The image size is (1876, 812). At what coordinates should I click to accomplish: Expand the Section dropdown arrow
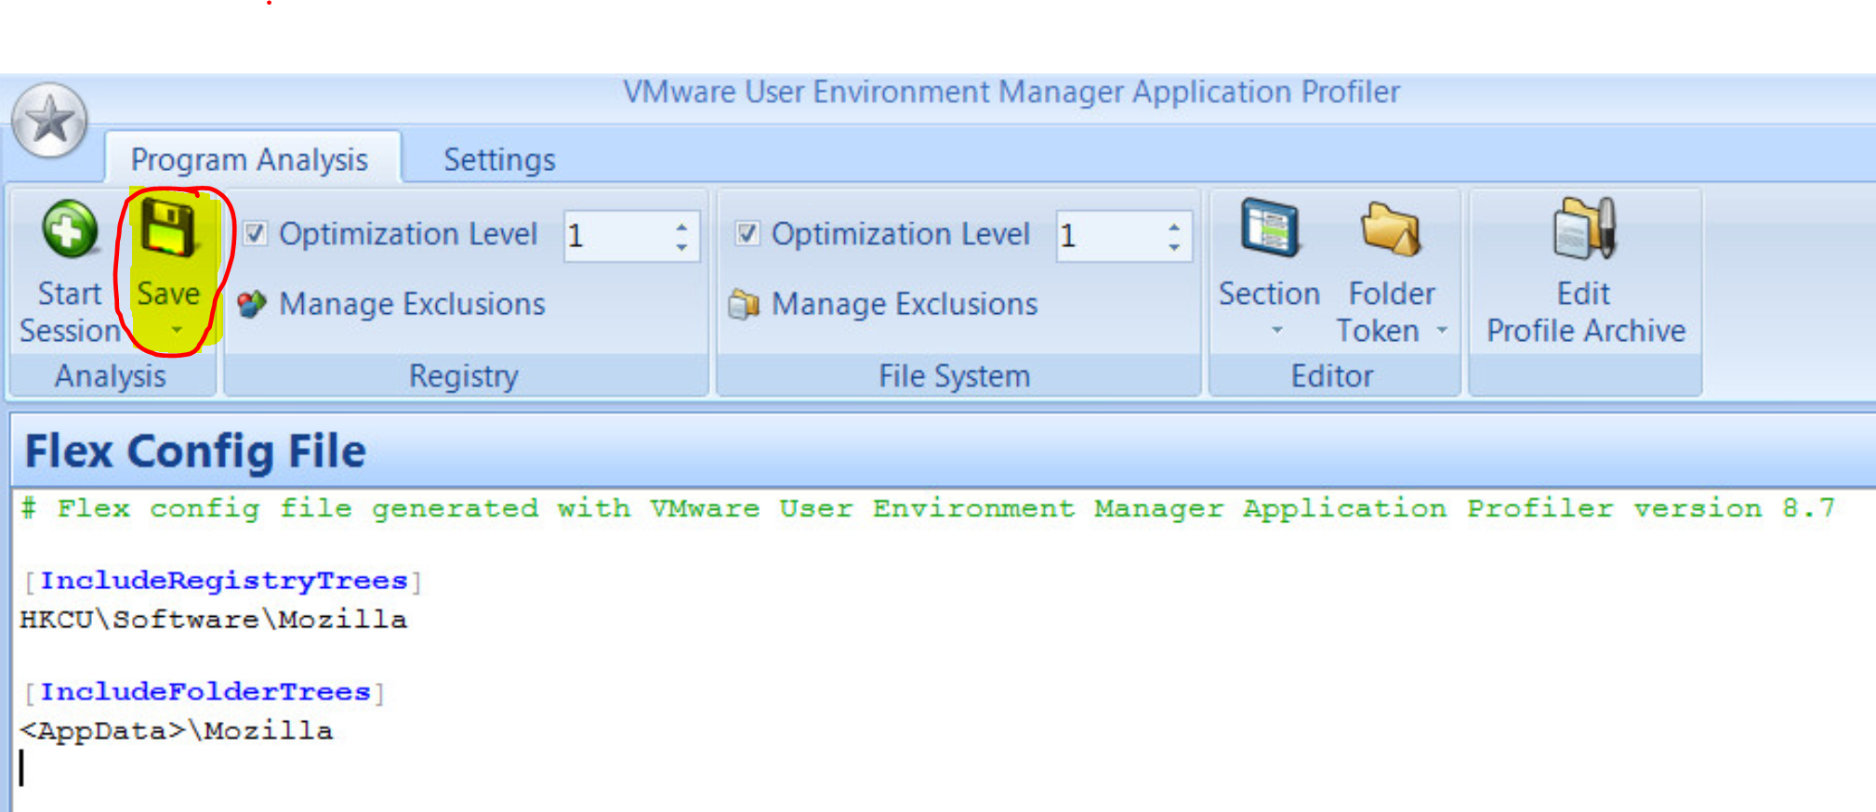tap(1277, 330)
